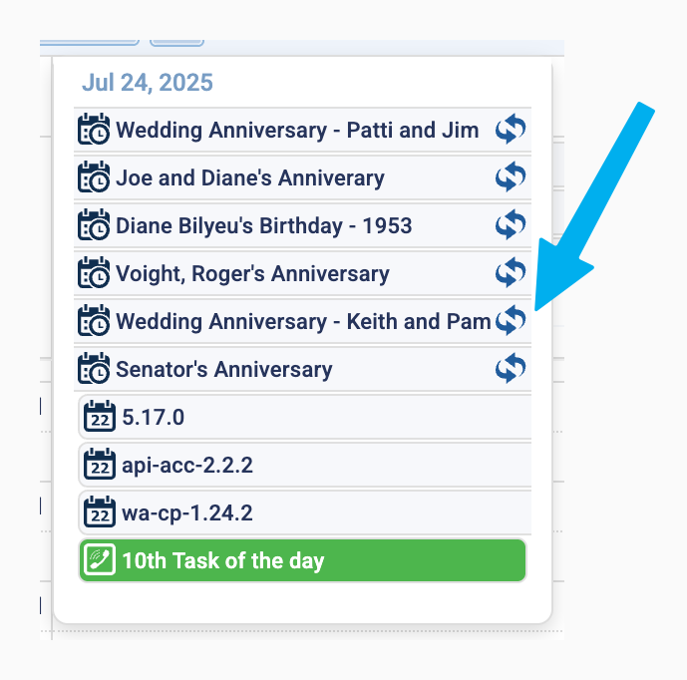Open Diane Bilyeu's Birthday - 1953 event
This screenshot has width=687, height=680.
point(263,226)
